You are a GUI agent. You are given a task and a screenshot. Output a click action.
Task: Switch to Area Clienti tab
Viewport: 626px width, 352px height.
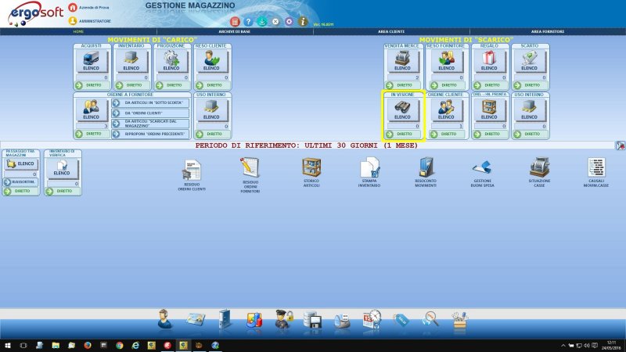pos(391,31)
